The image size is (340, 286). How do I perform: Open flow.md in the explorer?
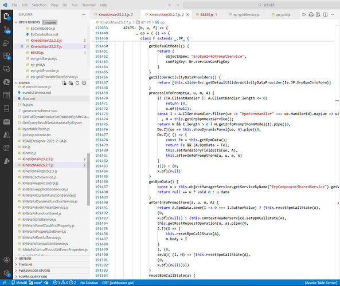pyautogui.click(x=29, y=98)
